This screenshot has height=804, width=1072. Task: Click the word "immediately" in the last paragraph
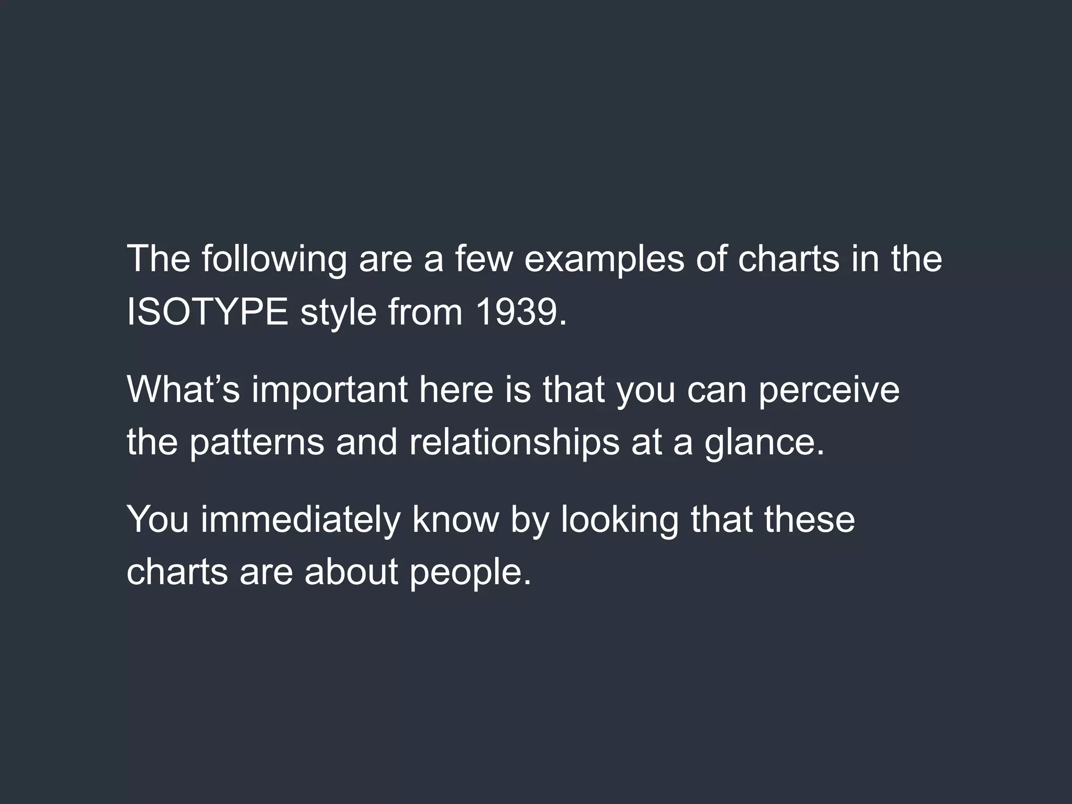pyautogui.click(x=300, y=520)
